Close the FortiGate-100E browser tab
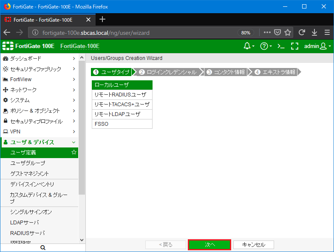The image size is (334, 252). [x=88, y=20]
